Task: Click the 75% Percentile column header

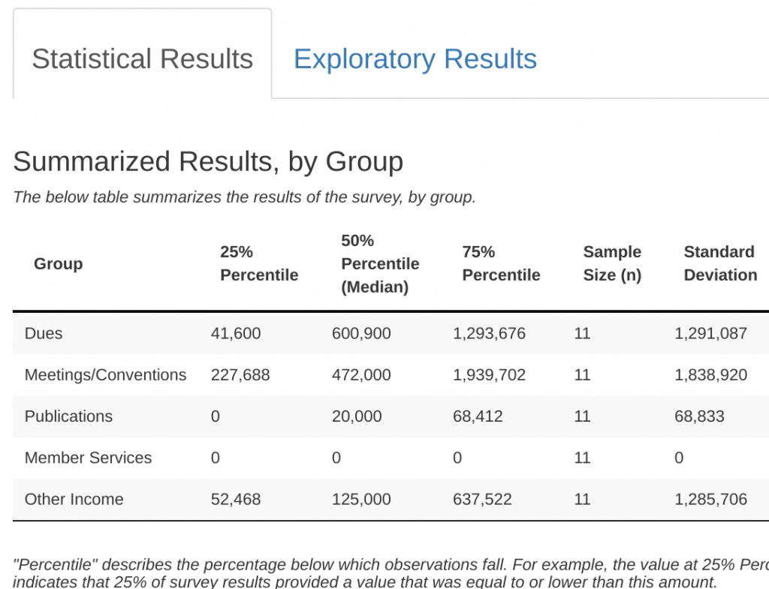Action: pos(501,263)
